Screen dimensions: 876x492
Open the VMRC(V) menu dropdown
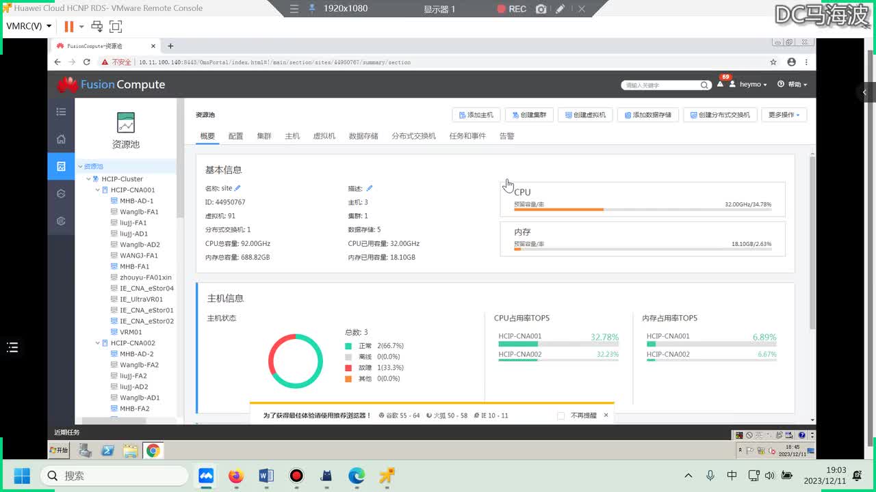click(29, 27)
